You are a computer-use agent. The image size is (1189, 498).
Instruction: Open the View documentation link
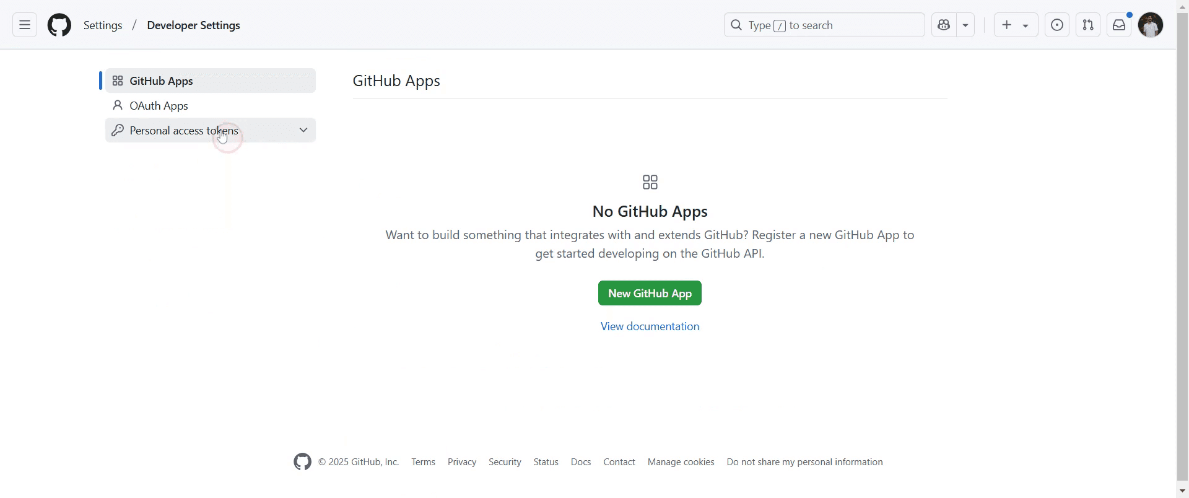tap(650, 326)
